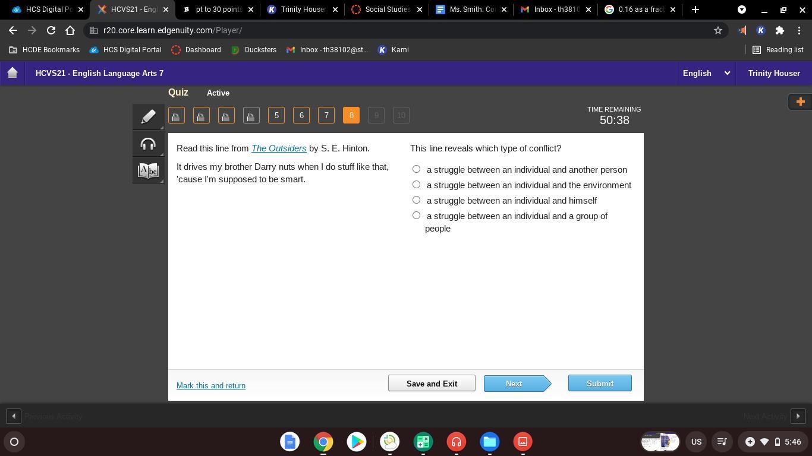Open the tab search dropdown arrow
This screenshot has width=812, height=456.
pos(742,9)
